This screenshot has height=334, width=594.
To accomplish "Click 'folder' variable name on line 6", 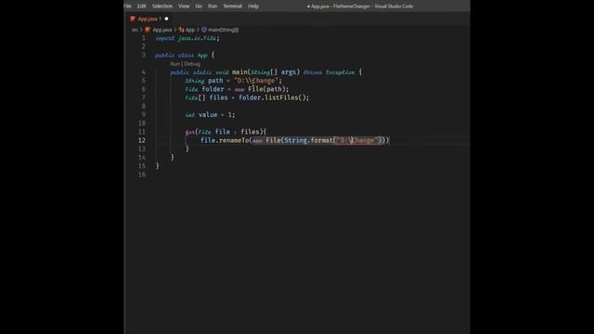I will [213, 89].
